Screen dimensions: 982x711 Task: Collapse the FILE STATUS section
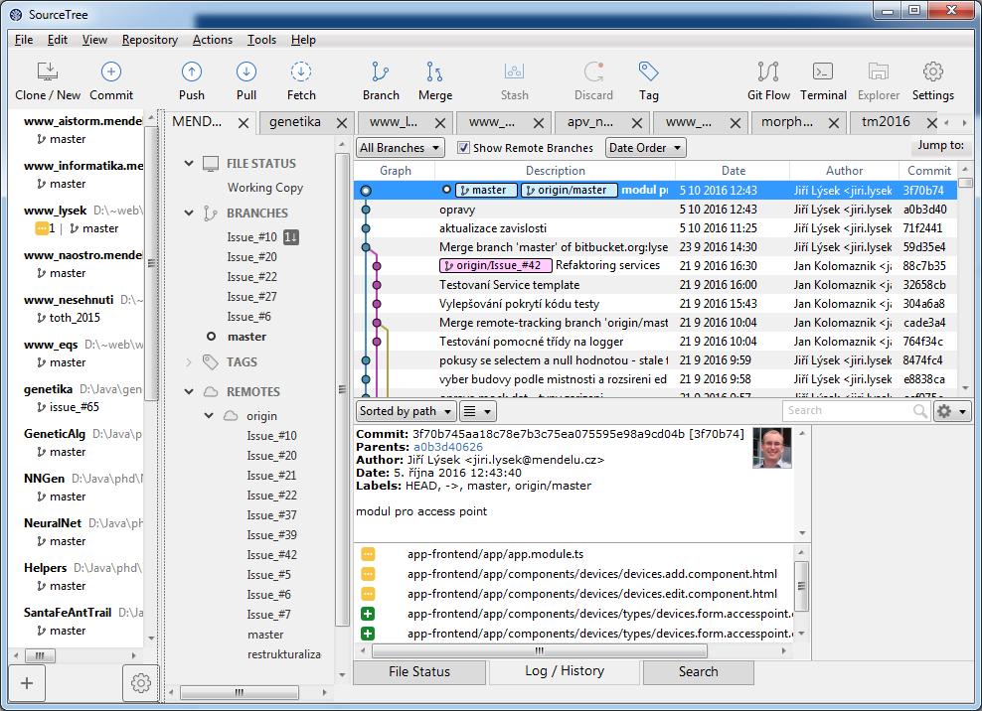[189, 164]
